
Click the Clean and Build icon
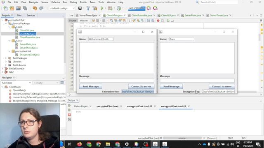coord(95,8)
